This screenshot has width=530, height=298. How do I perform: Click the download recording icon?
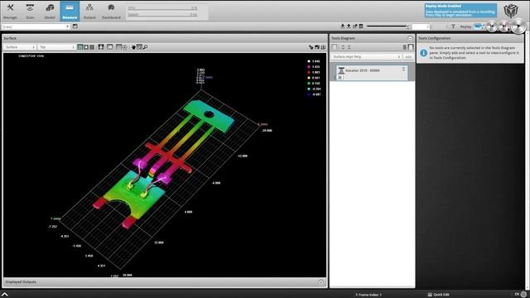342,26
